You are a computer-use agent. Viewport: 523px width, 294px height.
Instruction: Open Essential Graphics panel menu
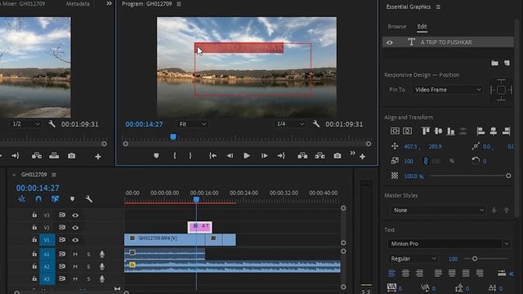click(x=438, y=7)
